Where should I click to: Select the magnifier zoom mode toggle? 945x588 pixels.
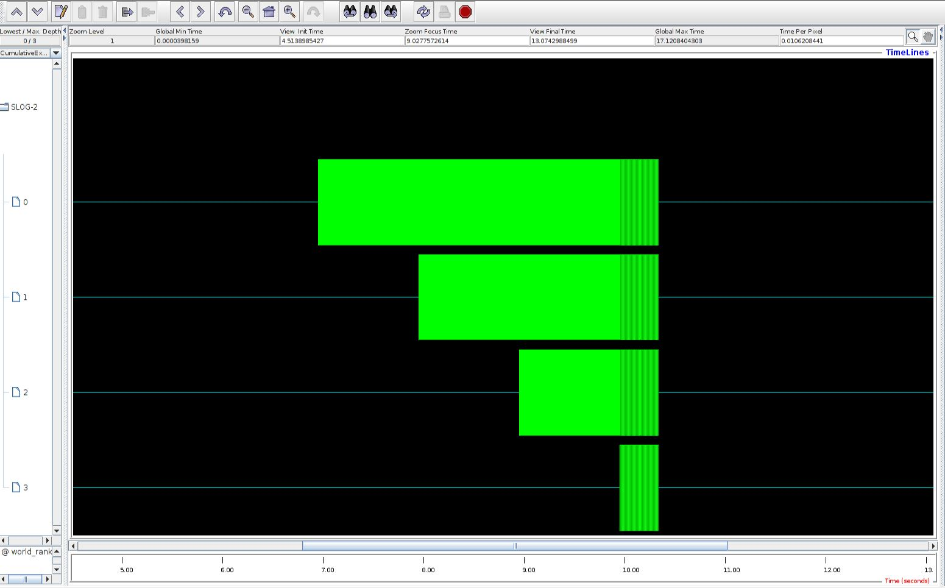[913, 37]
